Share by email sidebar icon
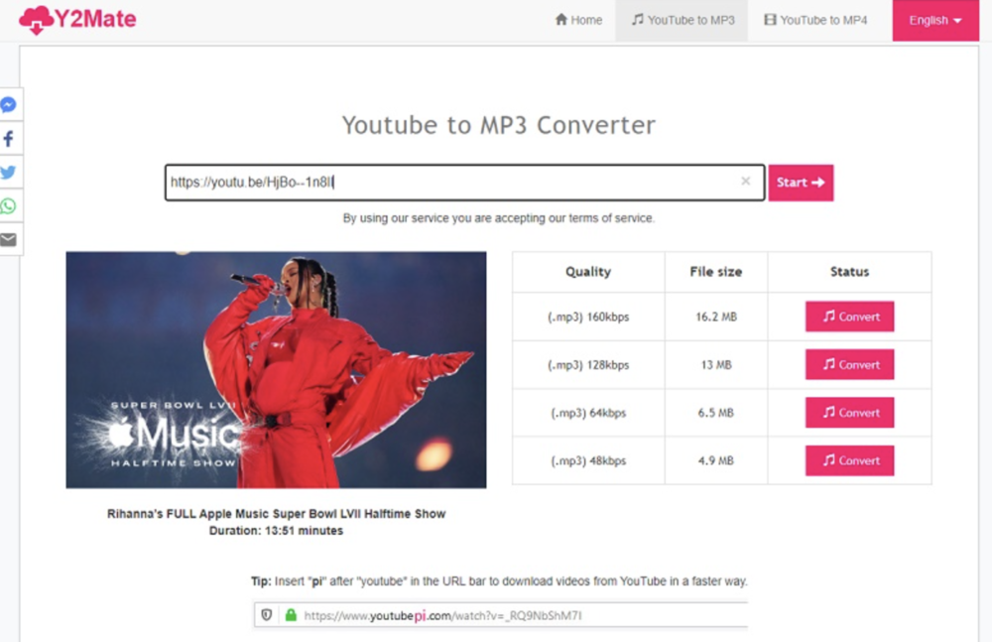The image size is (992, 642). [x=9, y=239]
